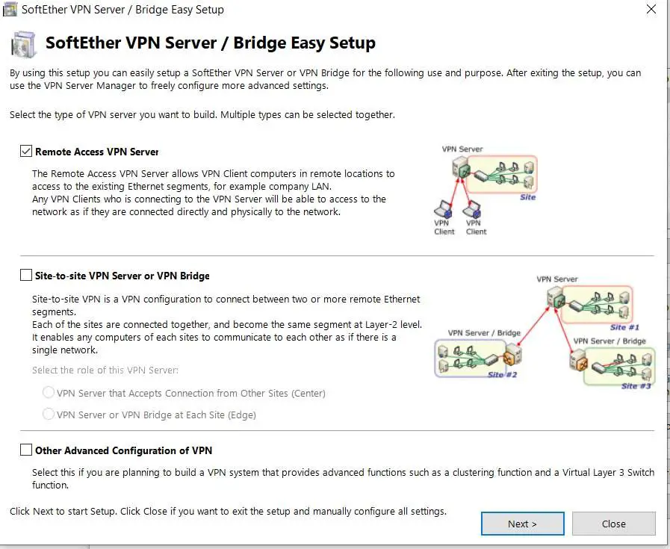The width and height of the screenshot is (670, 549).
Task: Click the right VPN Client laptop icon
Action: click(474, 208)
